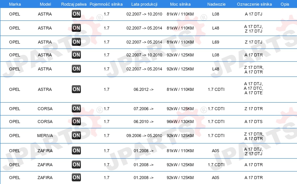Select the CORSA cell in the 92kW row

click(45, 109)
